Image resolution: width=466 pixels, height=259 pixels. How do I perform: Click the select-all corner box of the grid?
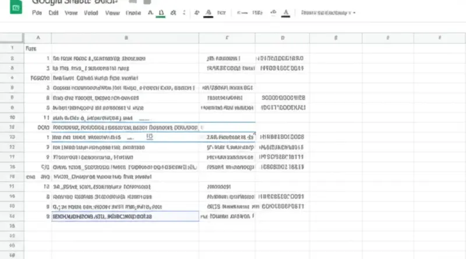click(12, 38)
